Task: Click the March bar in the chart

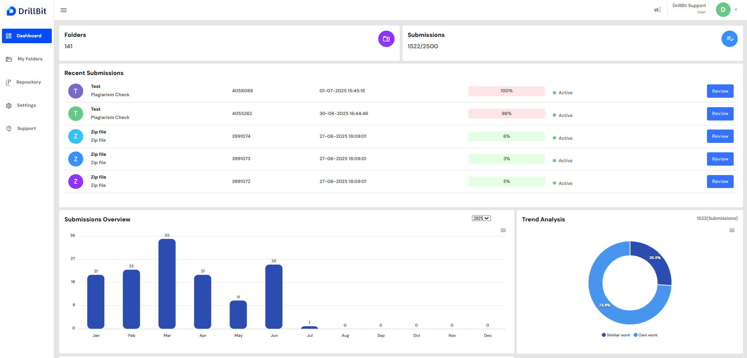Action: click(167, 284)
